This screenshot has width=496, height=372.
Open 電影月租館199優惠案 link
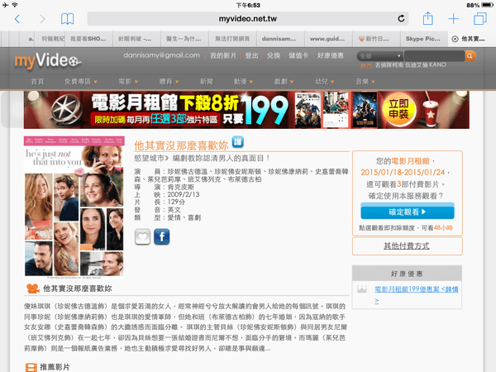(x=417, y=294)
